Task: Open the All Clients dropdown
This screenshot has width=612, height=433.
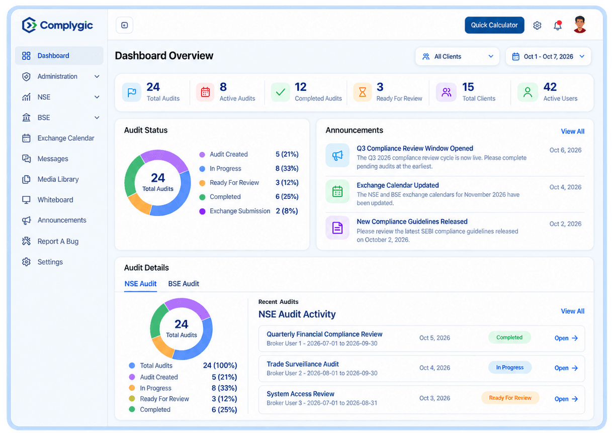Action: pos(457,57)
